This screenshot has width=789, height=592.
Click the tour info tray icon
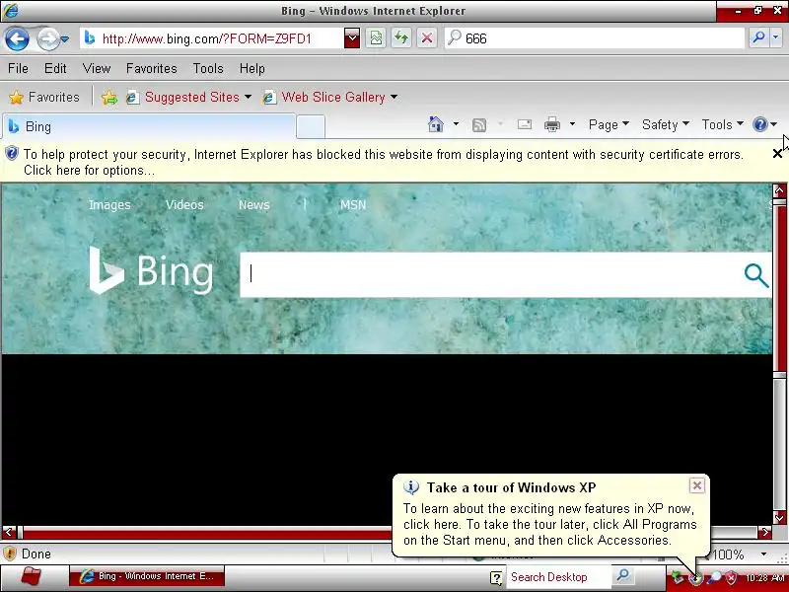(696, 579)
